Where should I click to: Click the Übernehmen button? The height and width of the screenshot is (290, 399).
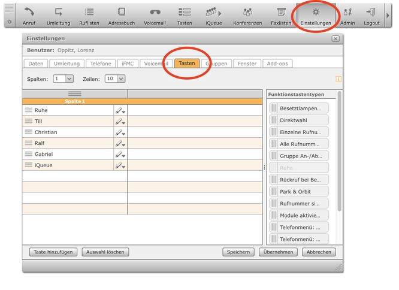coord(278,252)
